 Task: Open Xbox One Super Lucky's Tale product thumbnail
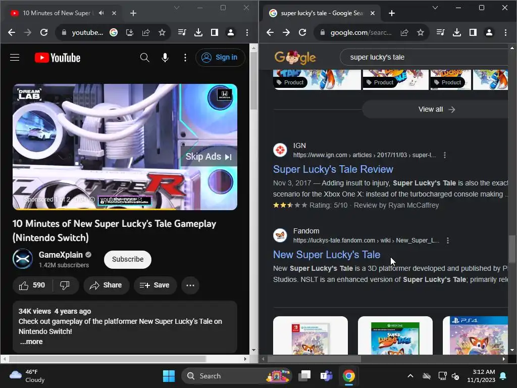(x=395, y=335)
